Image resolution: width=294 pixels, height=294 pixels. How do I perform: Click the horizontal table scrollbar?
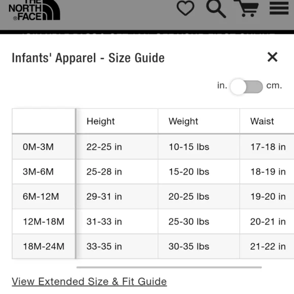169,267
